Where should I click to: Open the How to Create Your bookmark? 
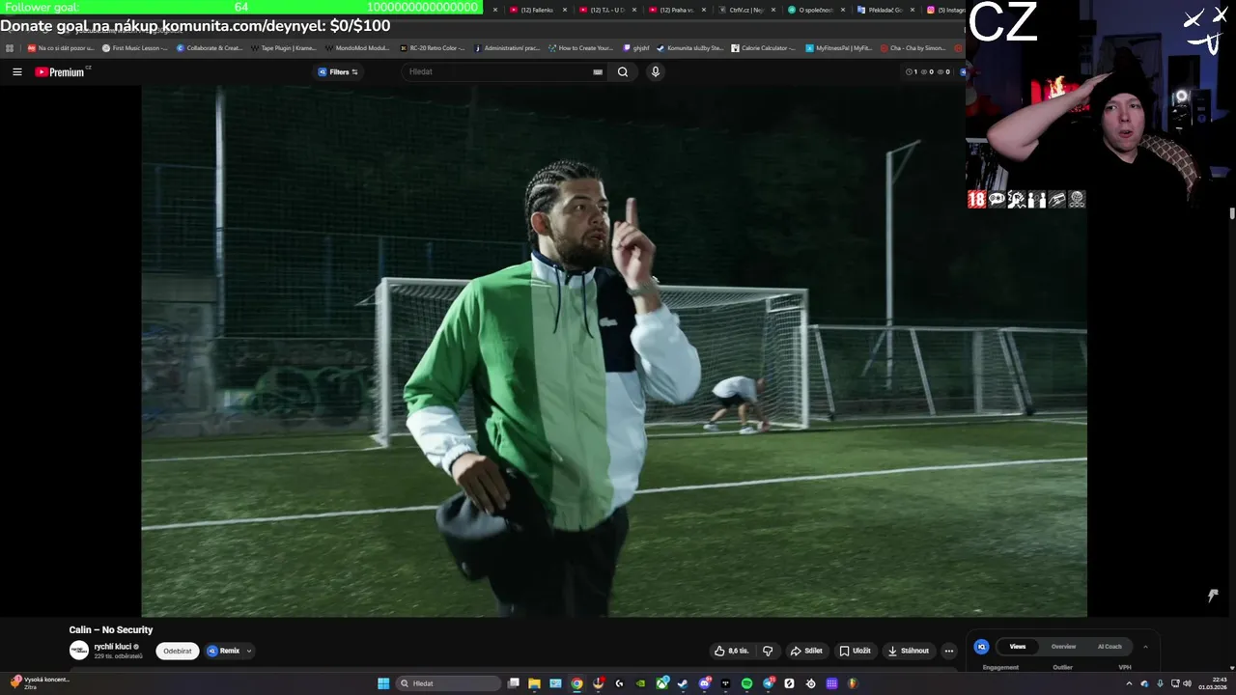pyautogui.click(x=580, y=47)
